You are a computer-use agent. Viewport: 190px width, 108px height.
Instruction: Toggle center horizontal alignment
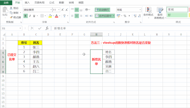click(77, 16)
